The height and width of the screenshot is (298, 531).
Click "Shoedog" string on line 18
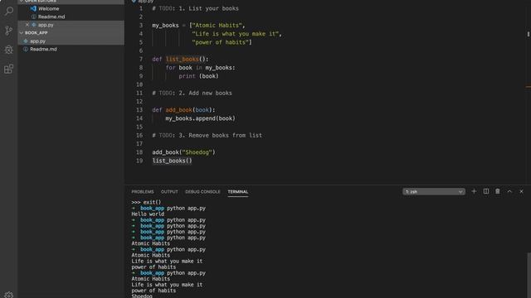[197, 152]
